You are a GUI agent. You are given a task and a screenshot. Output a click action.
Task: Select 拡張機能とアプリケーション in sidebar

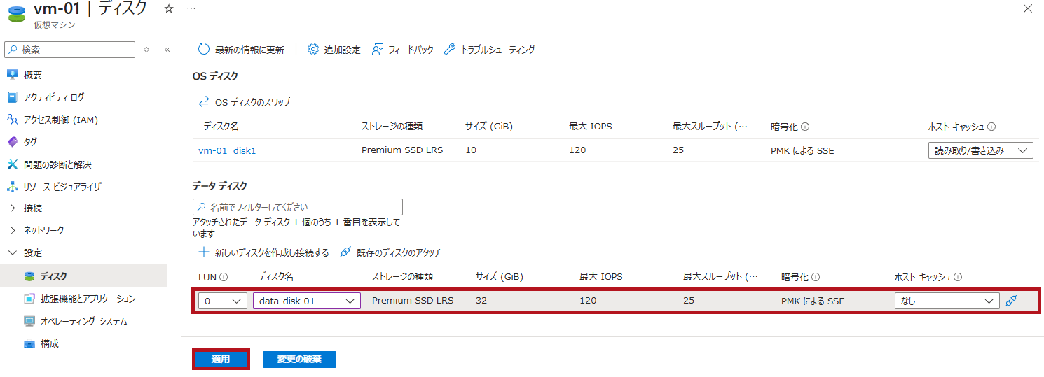coord(88,299)
